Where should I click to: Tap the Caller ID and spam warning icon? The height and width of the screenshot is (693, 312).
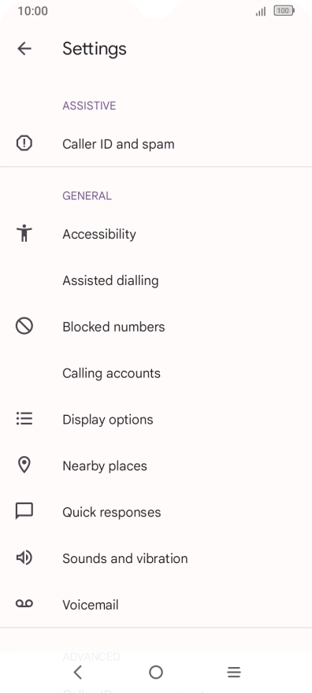click(x=24, y=143)
